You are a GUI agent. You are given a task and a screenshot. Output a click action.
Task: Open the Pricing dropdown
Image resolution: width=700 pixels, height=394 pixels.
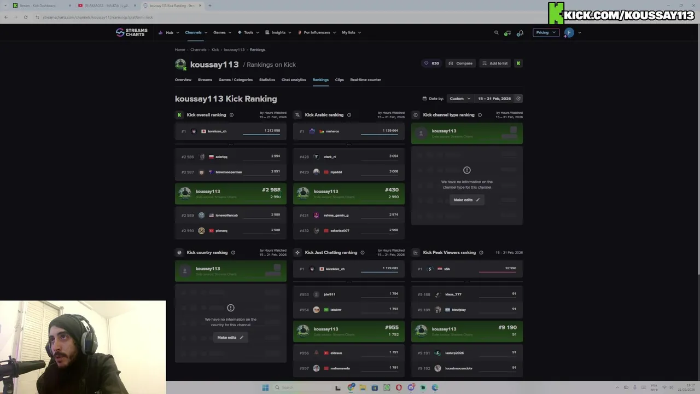coord(546,32)
